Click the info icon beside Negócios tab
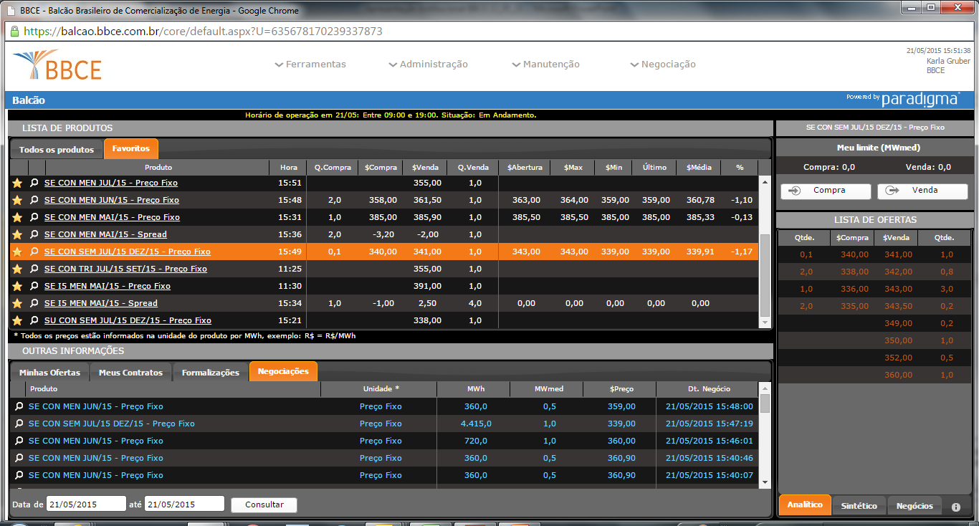 click(x=955, y=507)
